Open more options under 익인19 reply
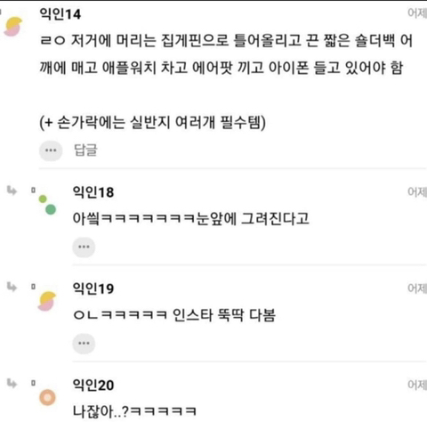Screen dimensions: 427x422 (84, 344)
